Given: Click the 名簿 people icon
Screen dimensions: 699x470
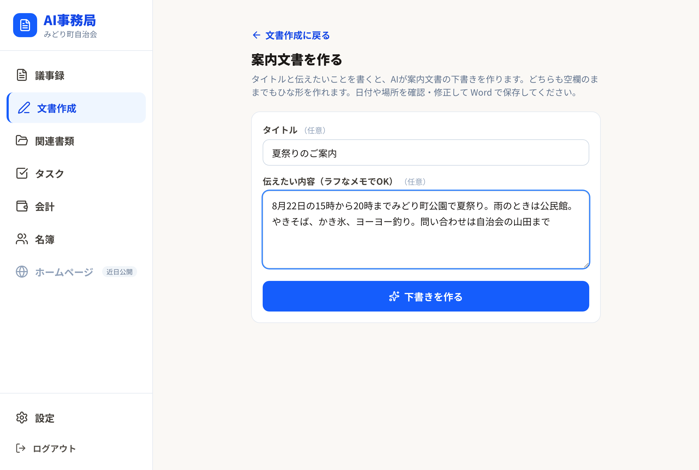Looking at the screenshot, I should click(x=22, y=239).
